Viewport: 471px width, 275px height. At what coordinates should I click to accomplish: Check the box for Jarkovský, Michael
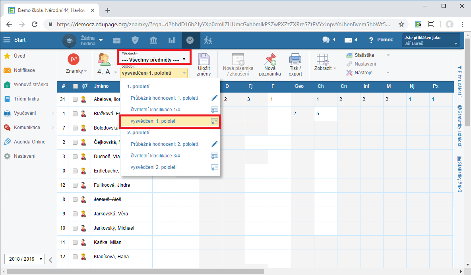point(75,228)
